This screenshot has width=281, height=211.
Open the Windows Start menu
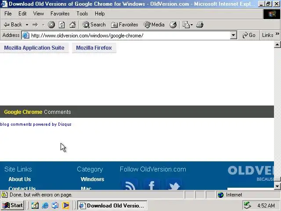tap(13, 205)
